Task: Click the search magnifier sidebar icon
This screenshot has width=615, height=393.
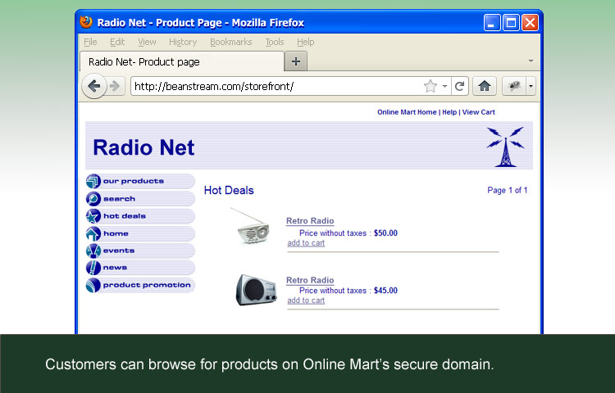Action: click(x=93, y=199)
